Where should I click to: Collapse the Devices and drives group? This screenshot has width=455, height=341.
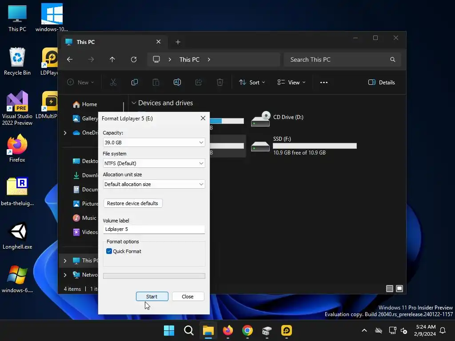point(134,103)
